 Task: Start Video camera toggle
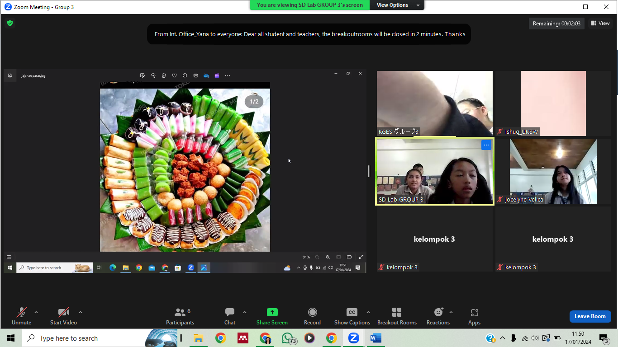(63, 313)
